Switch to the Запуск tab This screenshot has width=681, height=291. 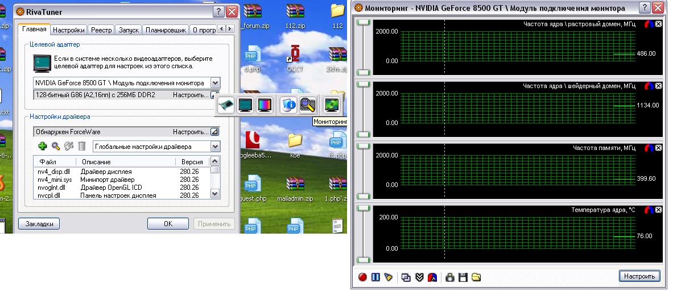(129, 30)
